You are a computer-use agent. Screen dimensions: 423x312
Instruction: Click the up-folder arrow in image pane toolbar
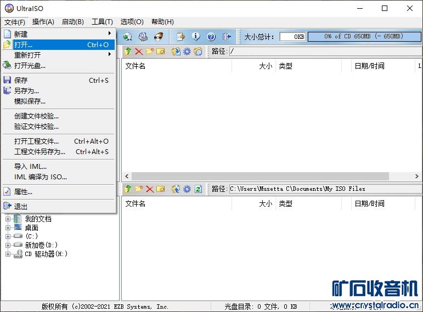click(x=128, y=51)
